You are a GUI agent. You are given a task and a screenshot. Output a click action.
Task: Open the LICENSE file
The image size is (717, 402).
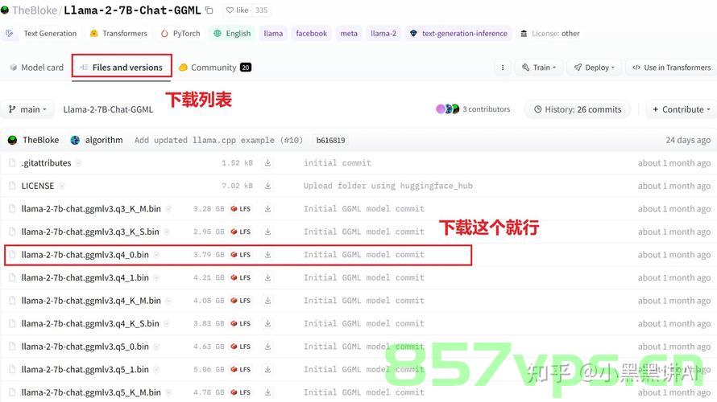coord(38,186)
